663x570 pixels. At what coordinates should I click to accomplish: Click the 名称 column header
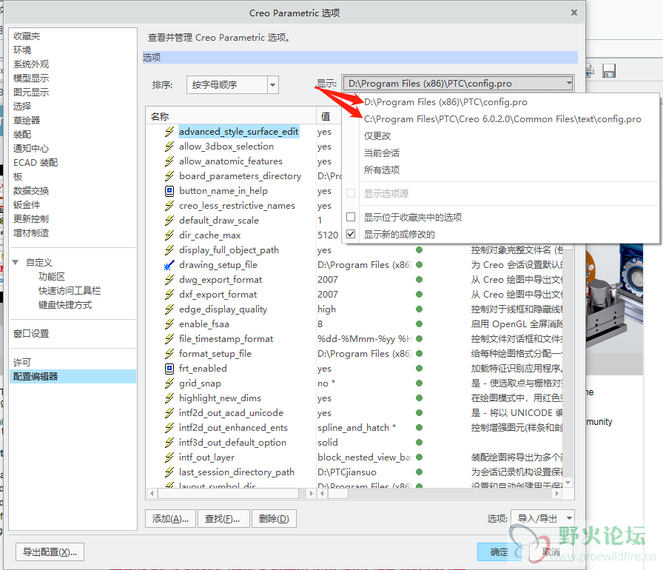232,116
